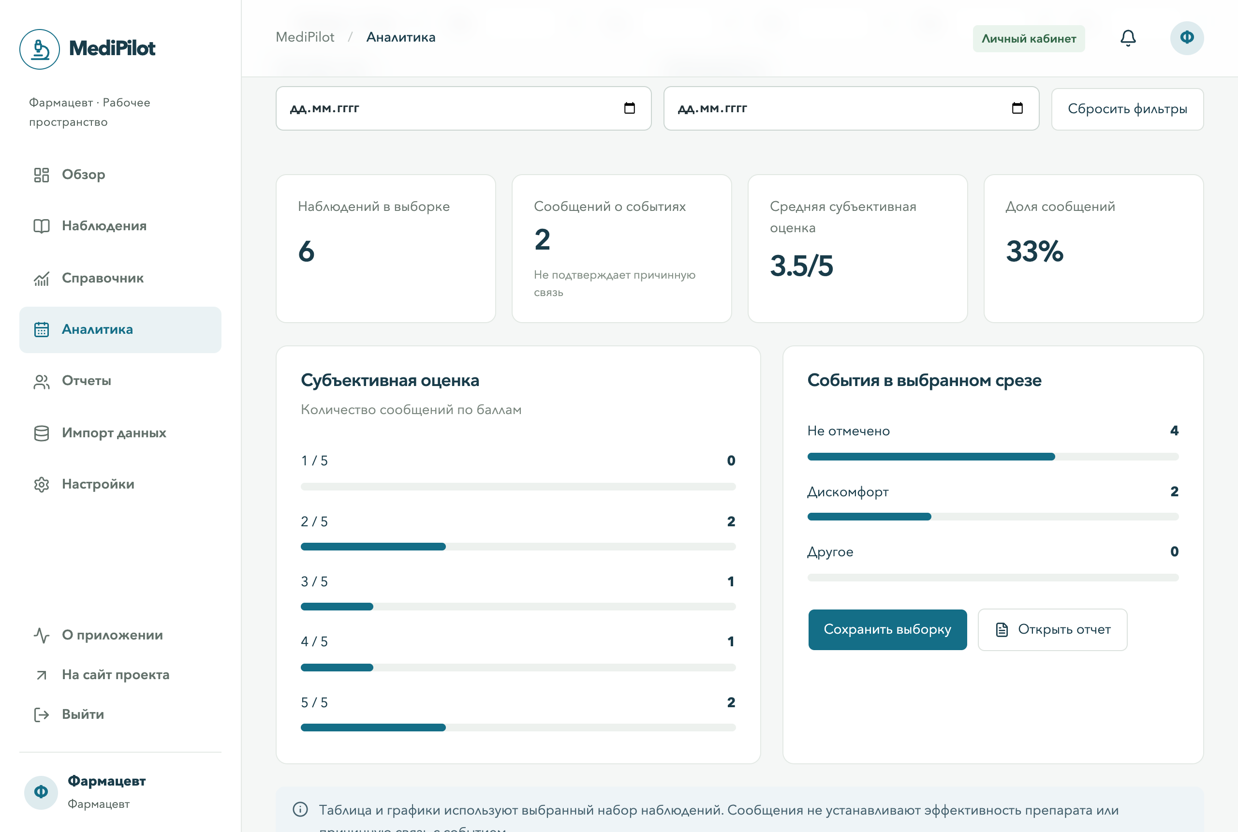The image size is (1238, 832).
Task: Click the top-right Ф avatar
Action: click(1187, 38)
